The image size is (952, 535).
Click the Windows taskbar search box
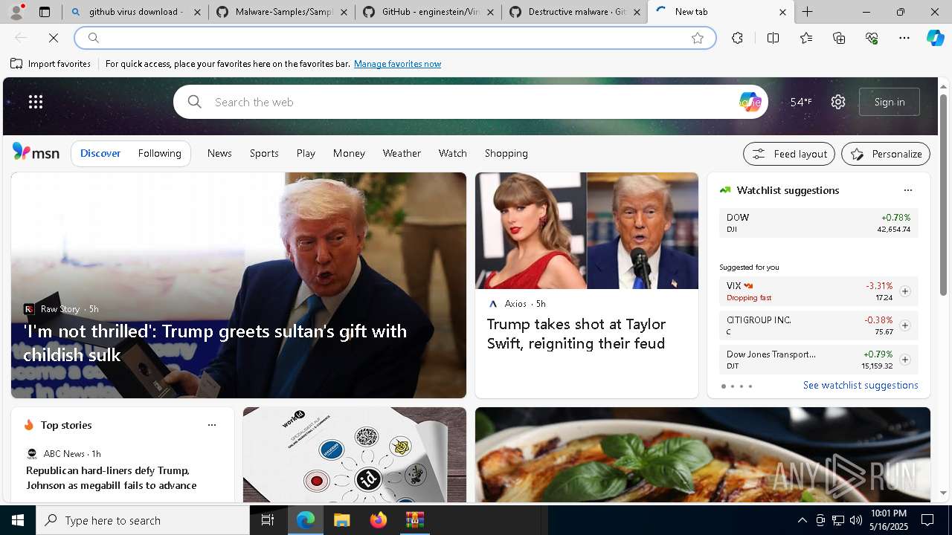pos(143,520)
